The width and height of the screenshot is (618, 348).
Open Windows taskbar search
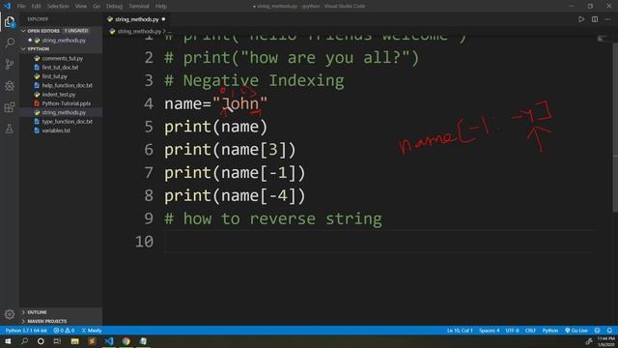(x=24, y=341)
